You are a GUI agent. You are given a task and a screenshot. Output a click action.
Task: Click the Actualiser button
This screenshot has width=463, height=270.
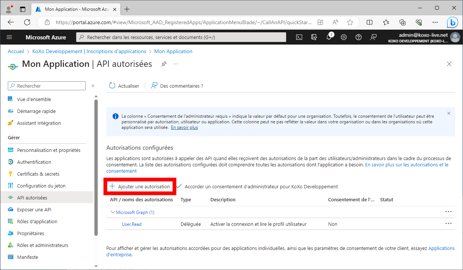coord(124,86)
